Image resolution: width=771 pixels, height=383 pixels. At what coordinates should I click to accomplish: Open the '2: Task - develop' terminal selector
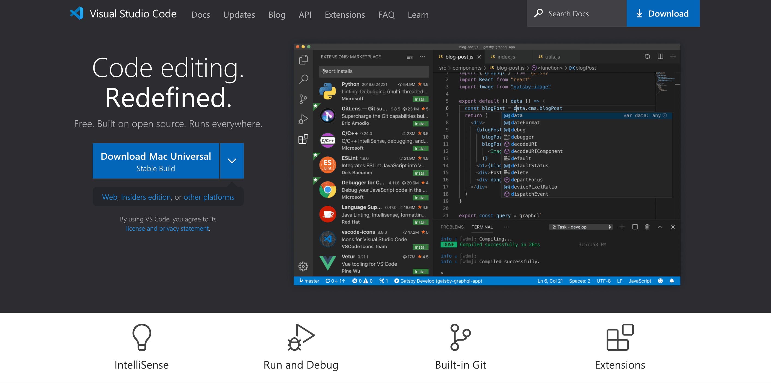(581, 227)
